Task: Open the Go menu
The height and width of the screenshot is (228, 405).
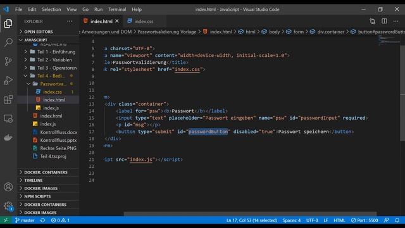Action: pyautogui.click(x=85, y=9)
